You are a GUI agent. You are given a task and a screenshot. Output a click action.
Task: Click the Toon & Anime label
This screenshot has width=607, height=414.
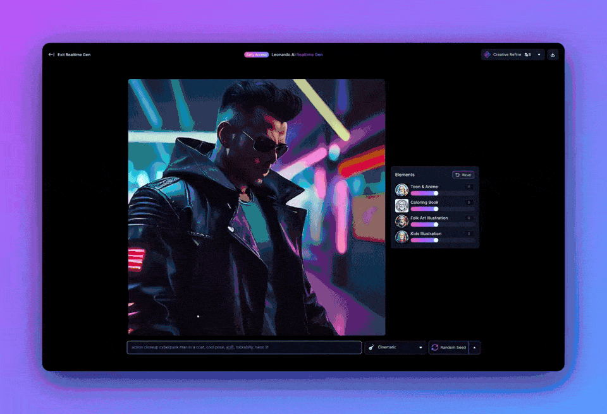(x=424, y=187)
